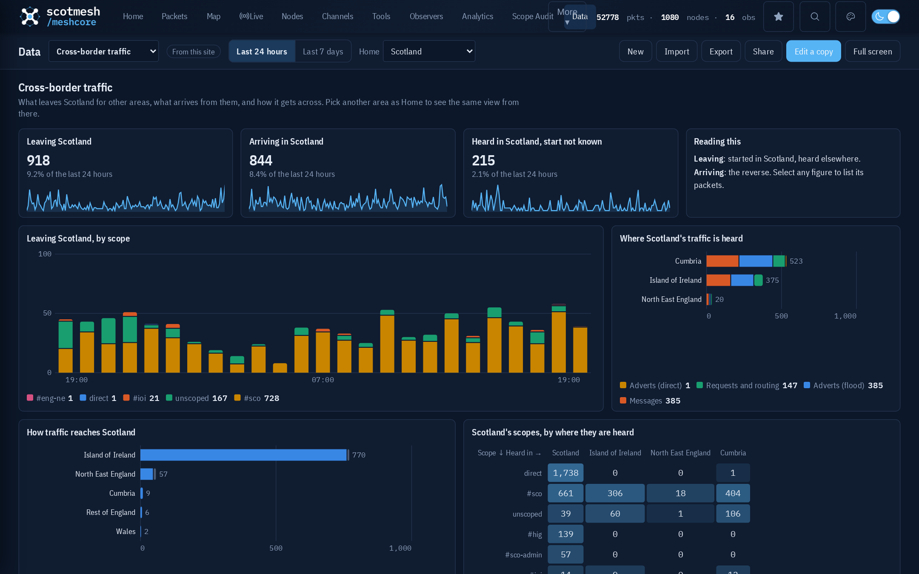Toggle the From this site filter

click(193, 51)
